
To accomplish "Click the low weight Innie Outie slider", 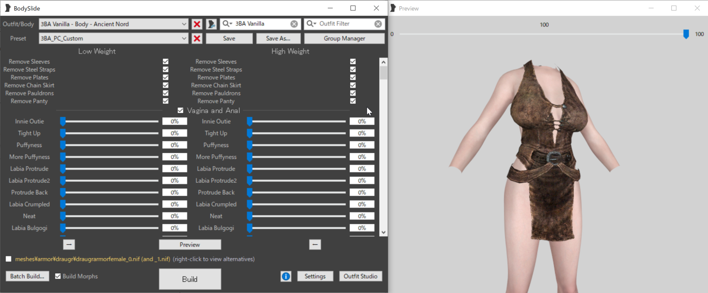I will pyautogui.click(x=110, y=121).
